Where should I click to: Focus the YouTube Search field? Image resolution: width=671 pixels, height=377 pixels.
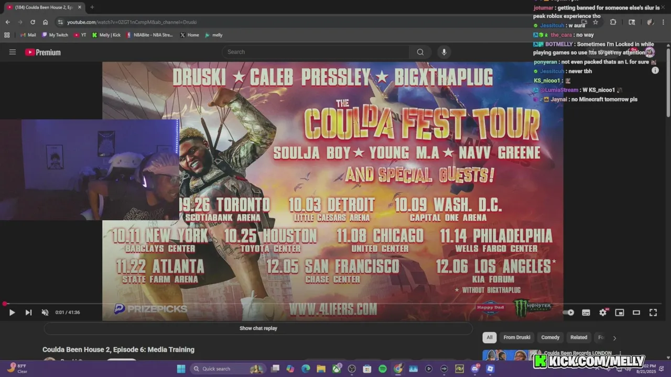coord(316,52)
